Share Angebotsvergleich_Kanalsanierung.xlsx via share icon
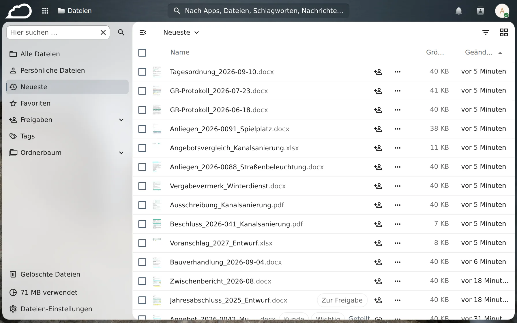 tap(378, 148)
